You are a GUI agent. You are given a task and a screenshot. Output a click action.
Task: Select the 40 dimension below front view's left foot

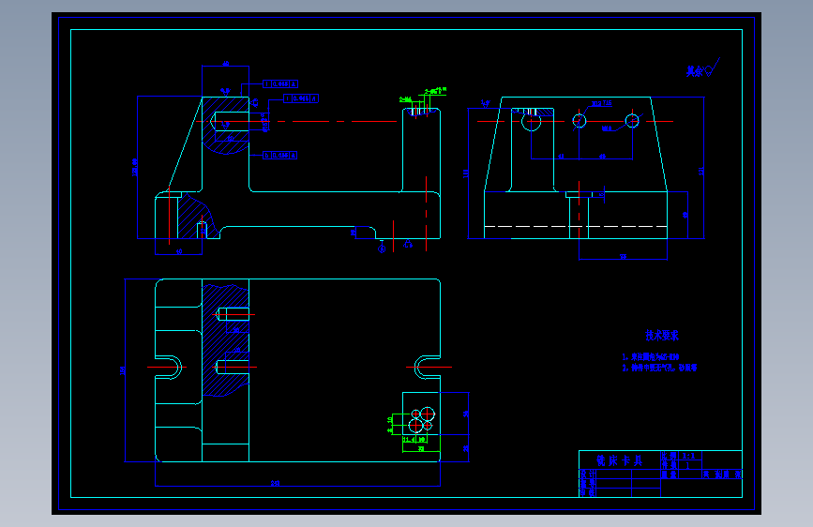(179, 251)
